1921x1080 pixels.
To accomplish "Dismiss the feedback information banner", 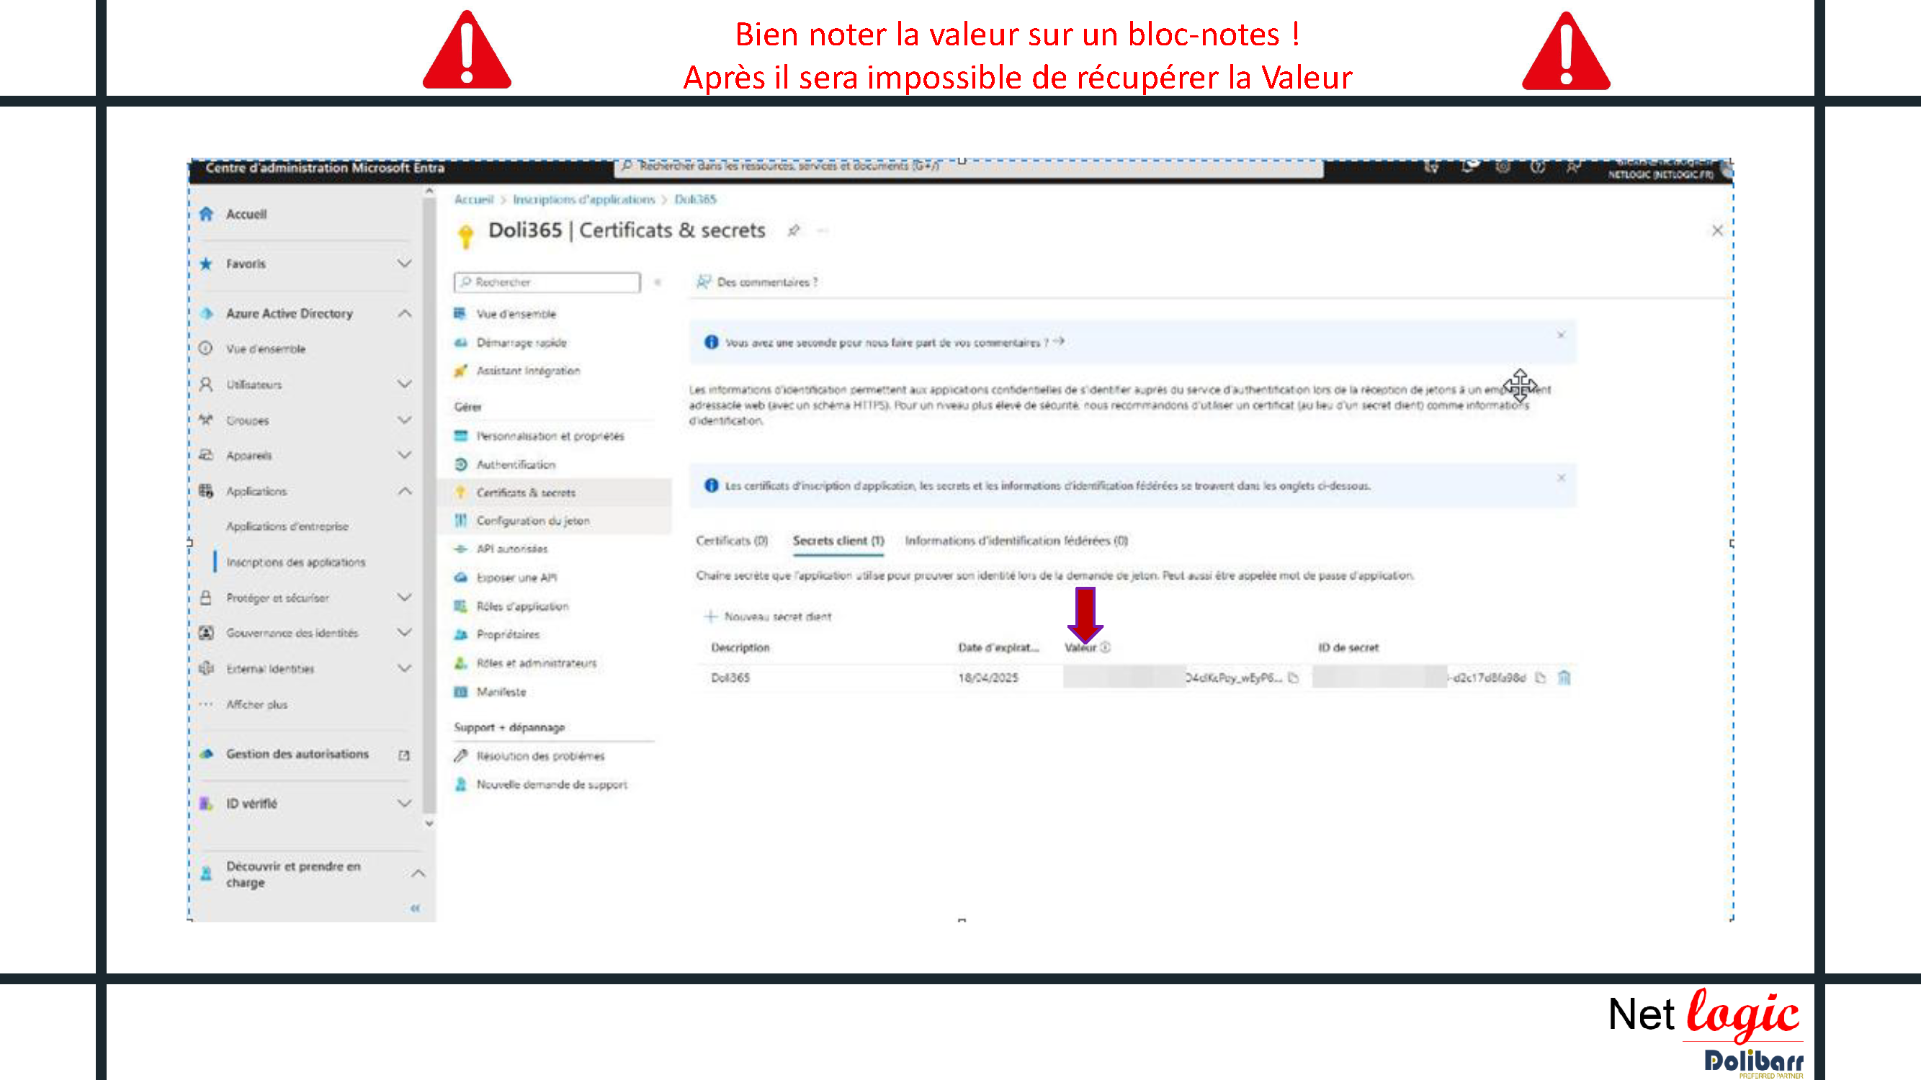I will point(1561,336).
